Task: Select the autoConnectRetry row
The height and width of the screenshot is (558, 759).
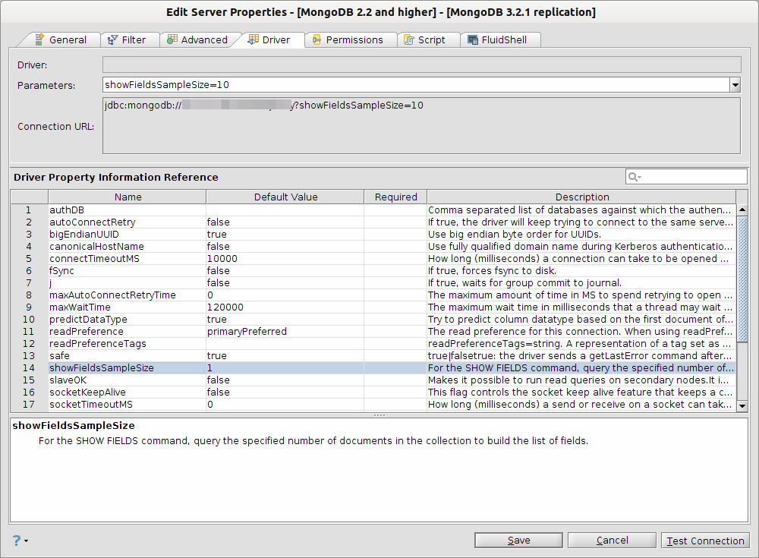Action: coord(373,222)
